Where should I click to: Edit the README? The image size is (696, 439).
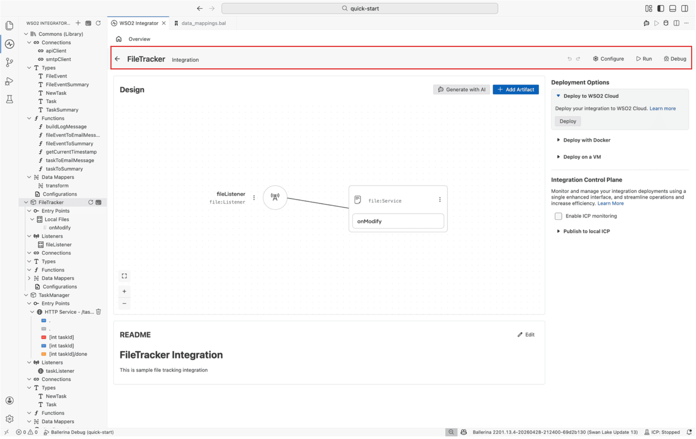(x=526, y=335)
